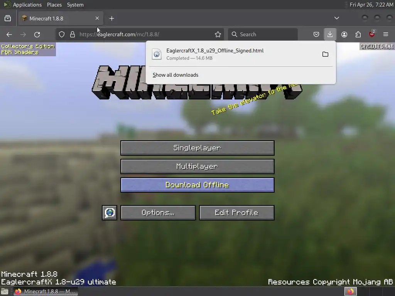Open the game Options menu
395x296 pixels.
[158, 213]
